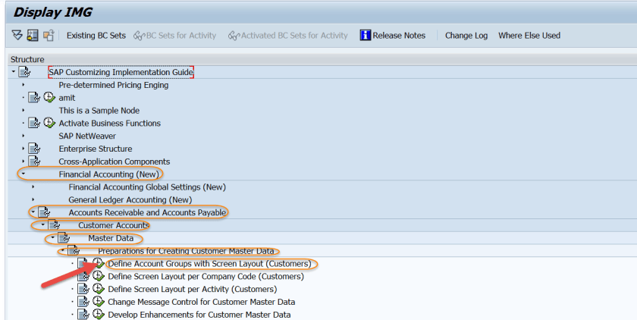
Task: Select Define Screen Layout per Company Code (Customers)
Action: [206, 277]
